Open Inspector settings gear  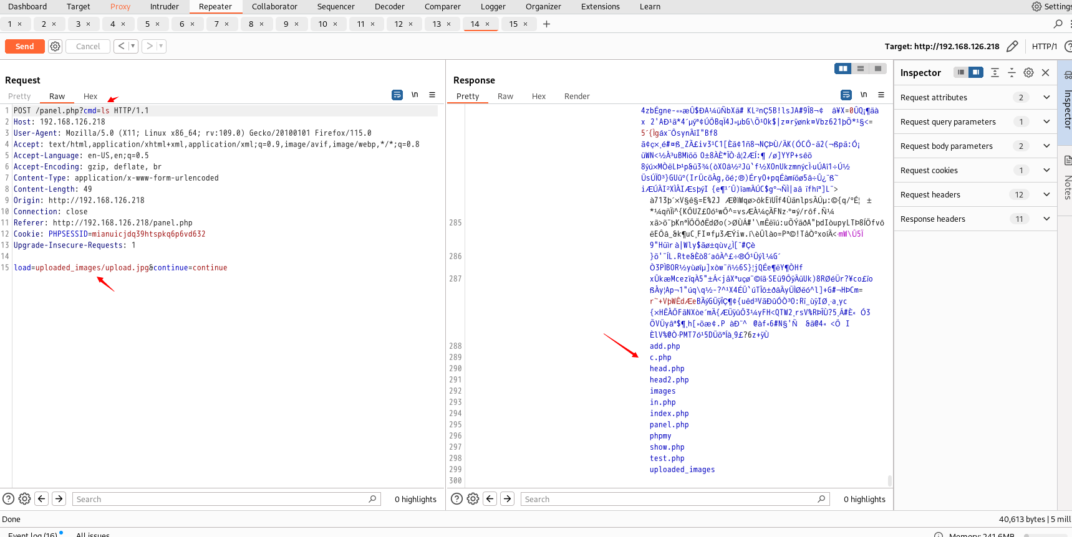[1028, 72]
